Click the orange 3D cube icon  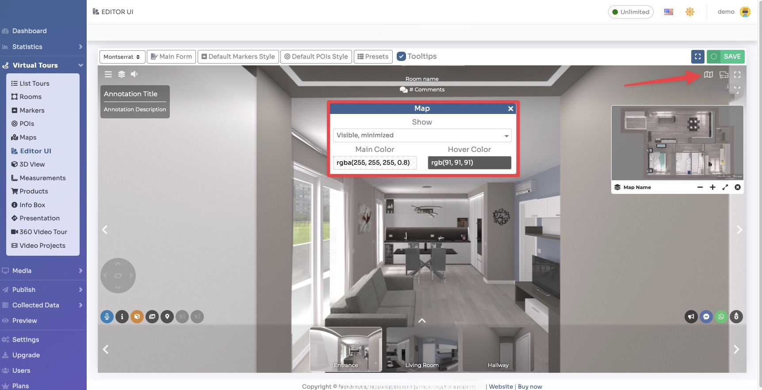tap(137, 317)
